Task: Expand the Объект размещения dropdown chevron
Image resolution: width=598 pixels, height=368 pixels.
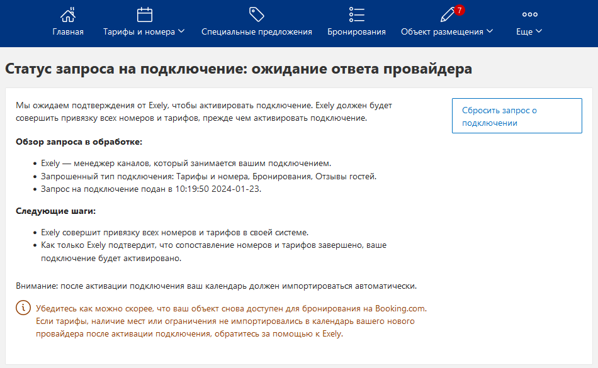Action: pos(490,31)
